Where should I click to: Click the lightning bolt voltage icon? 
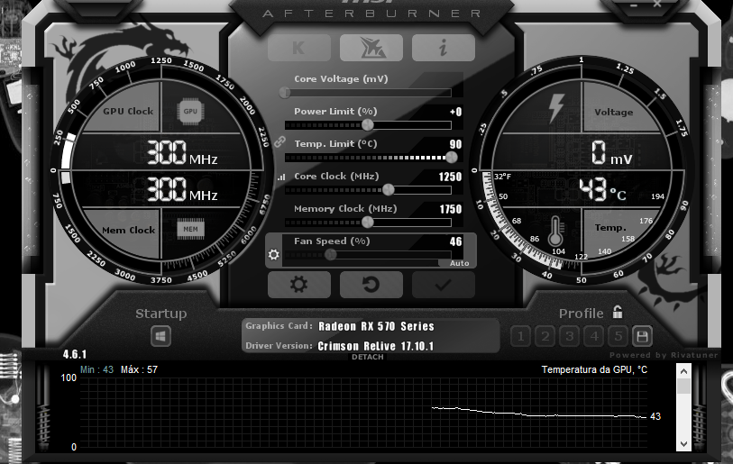click(x=555, y=108)
